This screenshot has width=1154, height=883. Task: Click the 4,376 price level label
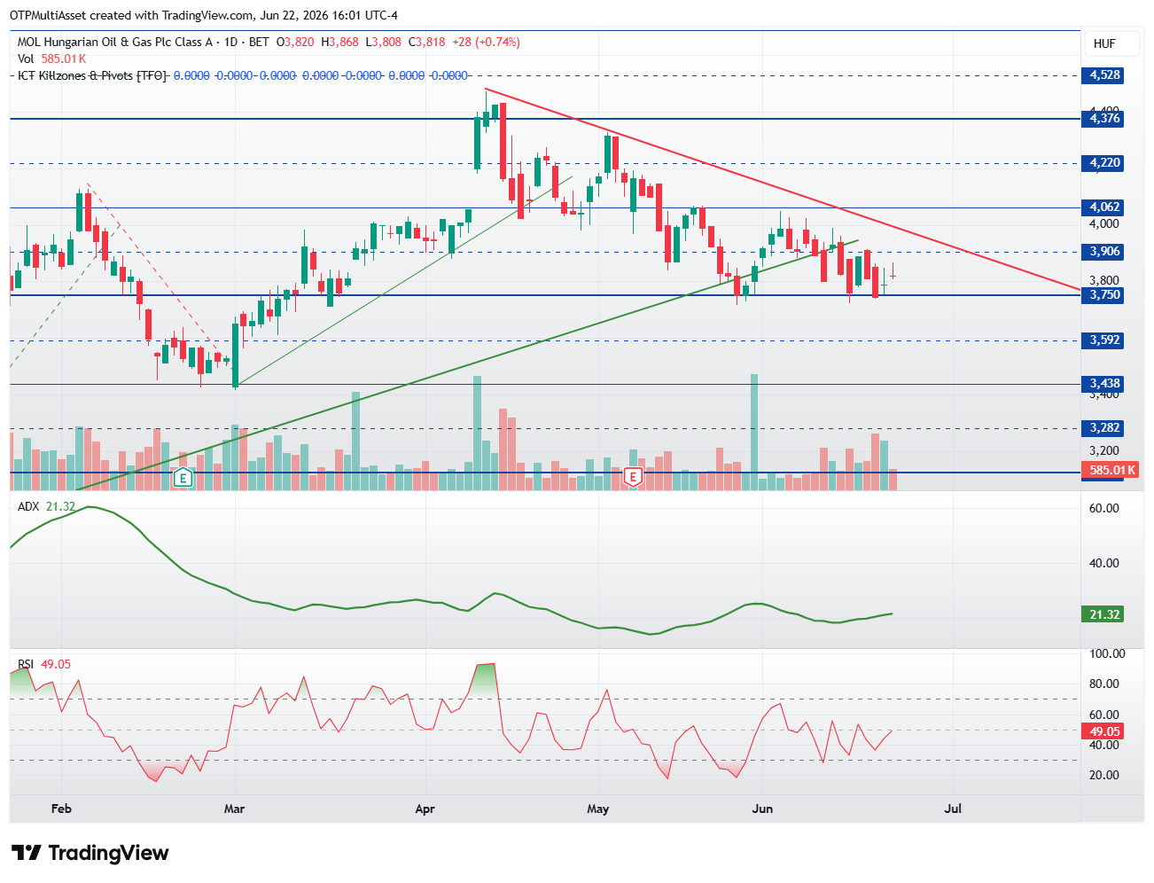click(x=1103, y=119)
